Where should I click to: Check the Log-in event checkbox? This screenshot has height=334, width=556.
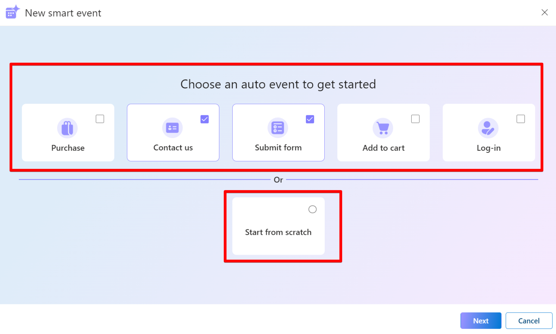coord(521,119)
